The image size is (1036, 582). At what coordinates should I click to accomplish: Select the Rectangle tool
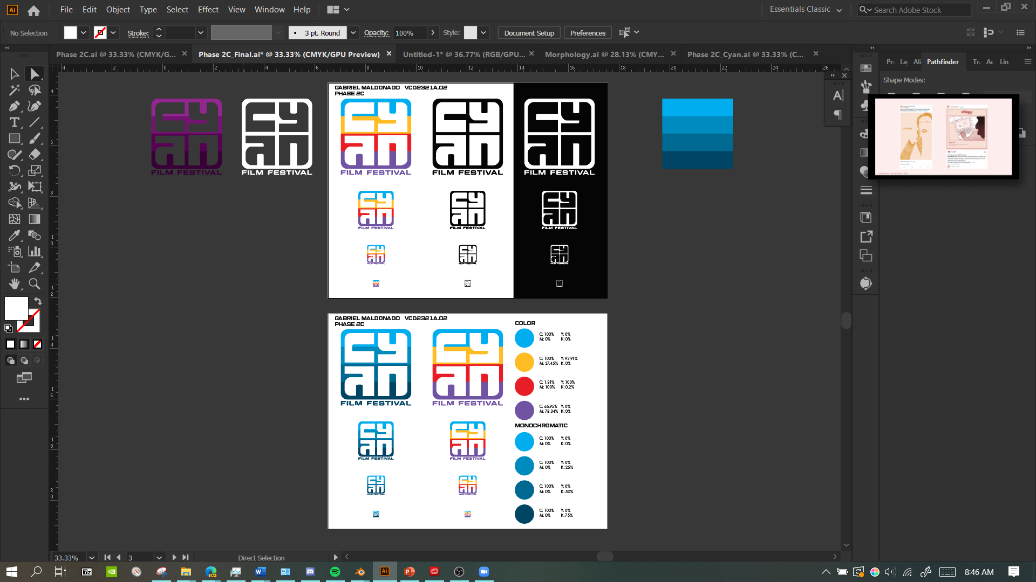click(15, 138)
